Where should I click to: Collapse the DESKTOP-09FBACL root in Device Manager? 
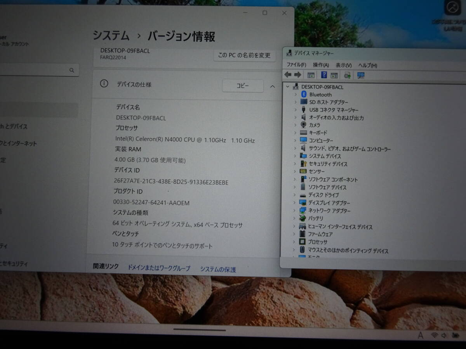click(x=287, y=87)
